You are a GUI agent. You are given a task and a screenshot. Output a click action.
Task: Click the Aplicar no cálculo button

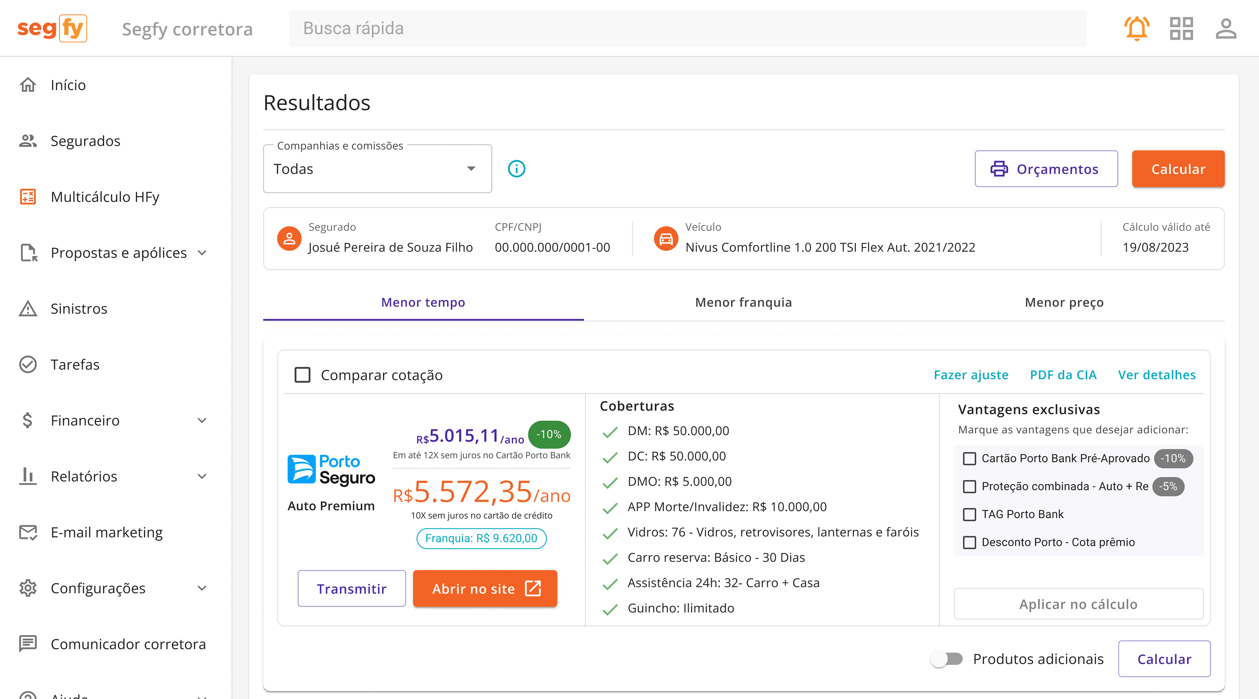click(x=1078, y=604)
